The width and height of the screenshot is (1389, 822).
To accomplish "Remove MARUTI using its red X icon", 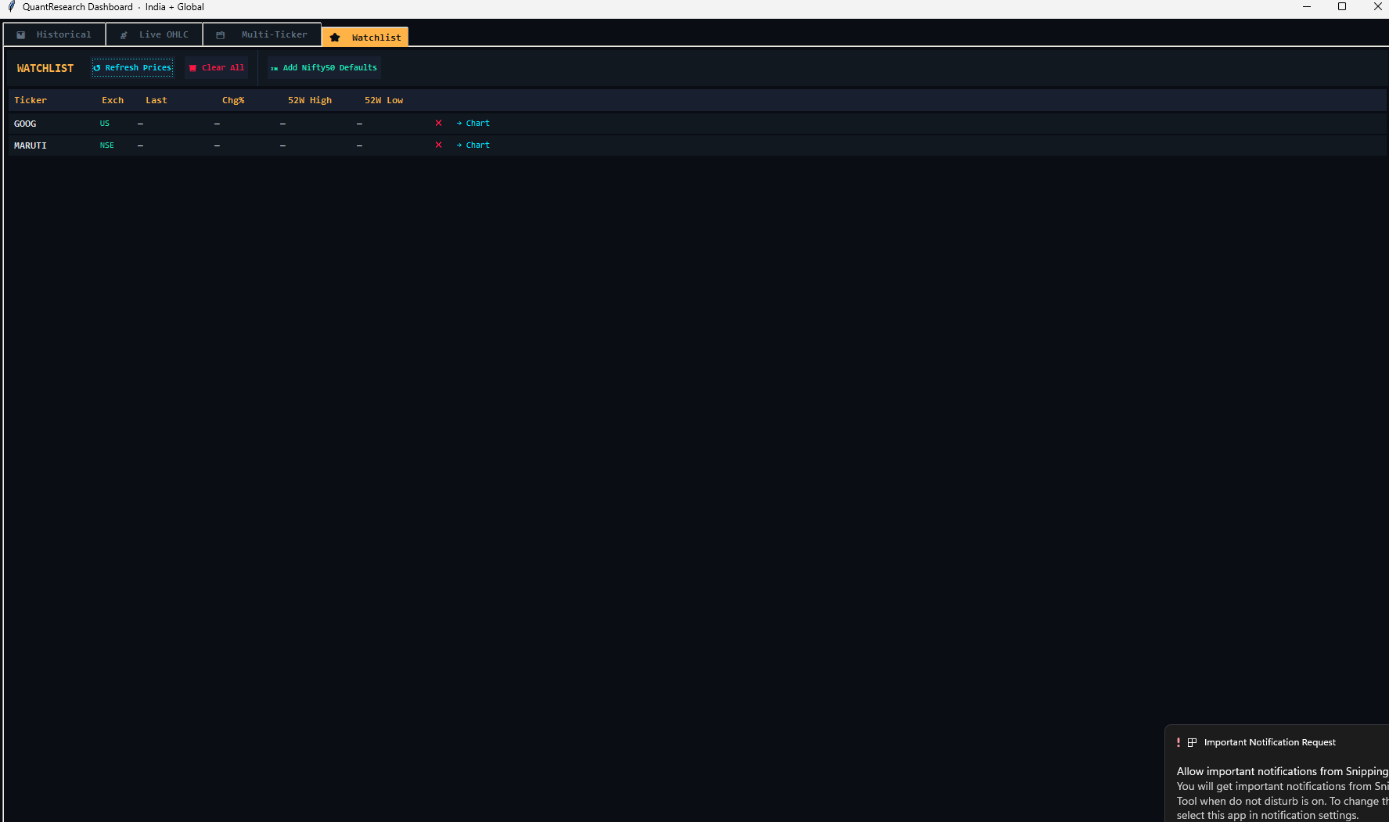I will (x=438, y=145).
